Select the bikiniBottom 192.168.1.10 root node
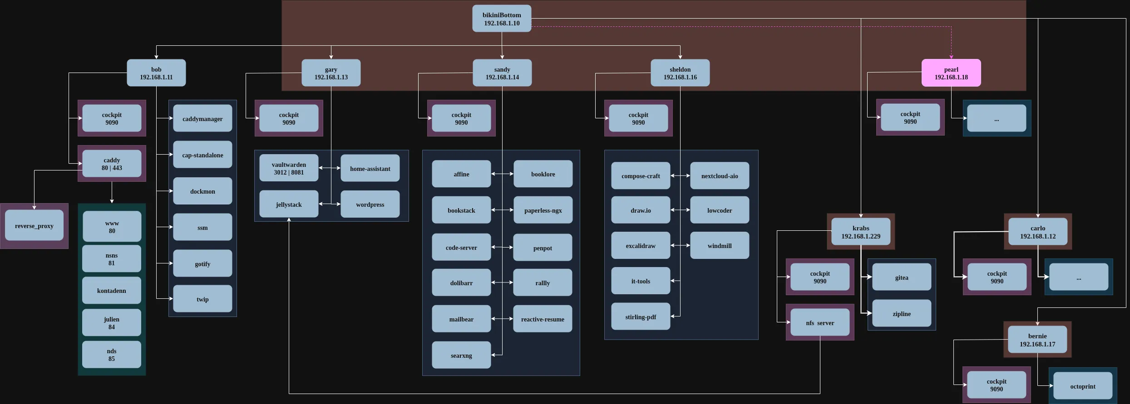The height and width of the screenshot is (404, 1130). pyautogui.click(x=502, y=19)
